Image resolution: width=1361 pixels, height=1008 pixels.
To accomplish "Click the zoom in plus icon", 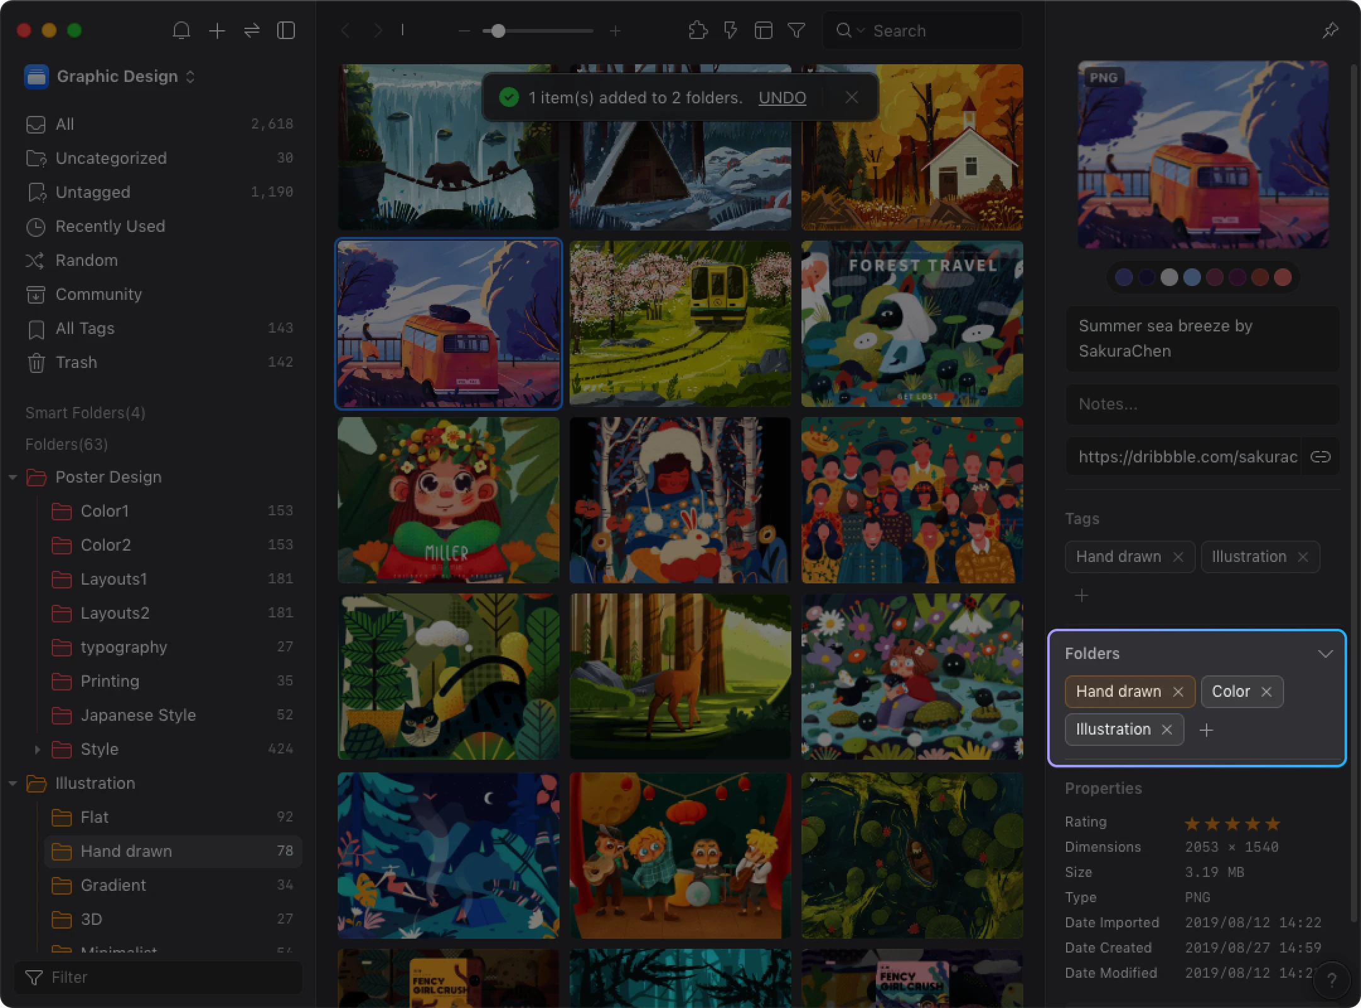I will click(616, 30).
